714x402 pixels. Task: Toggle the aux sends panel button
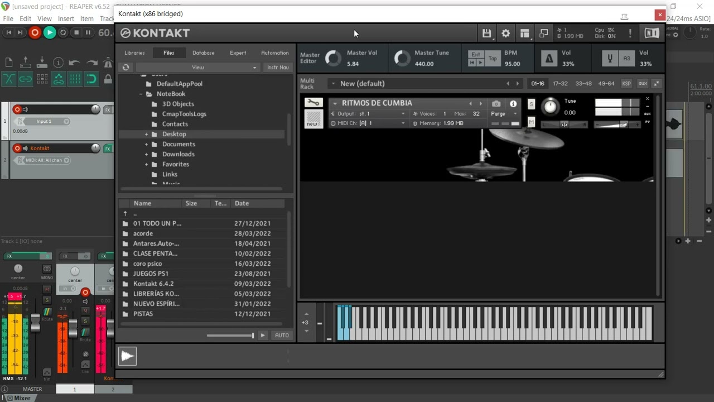[x=643, y=84]
